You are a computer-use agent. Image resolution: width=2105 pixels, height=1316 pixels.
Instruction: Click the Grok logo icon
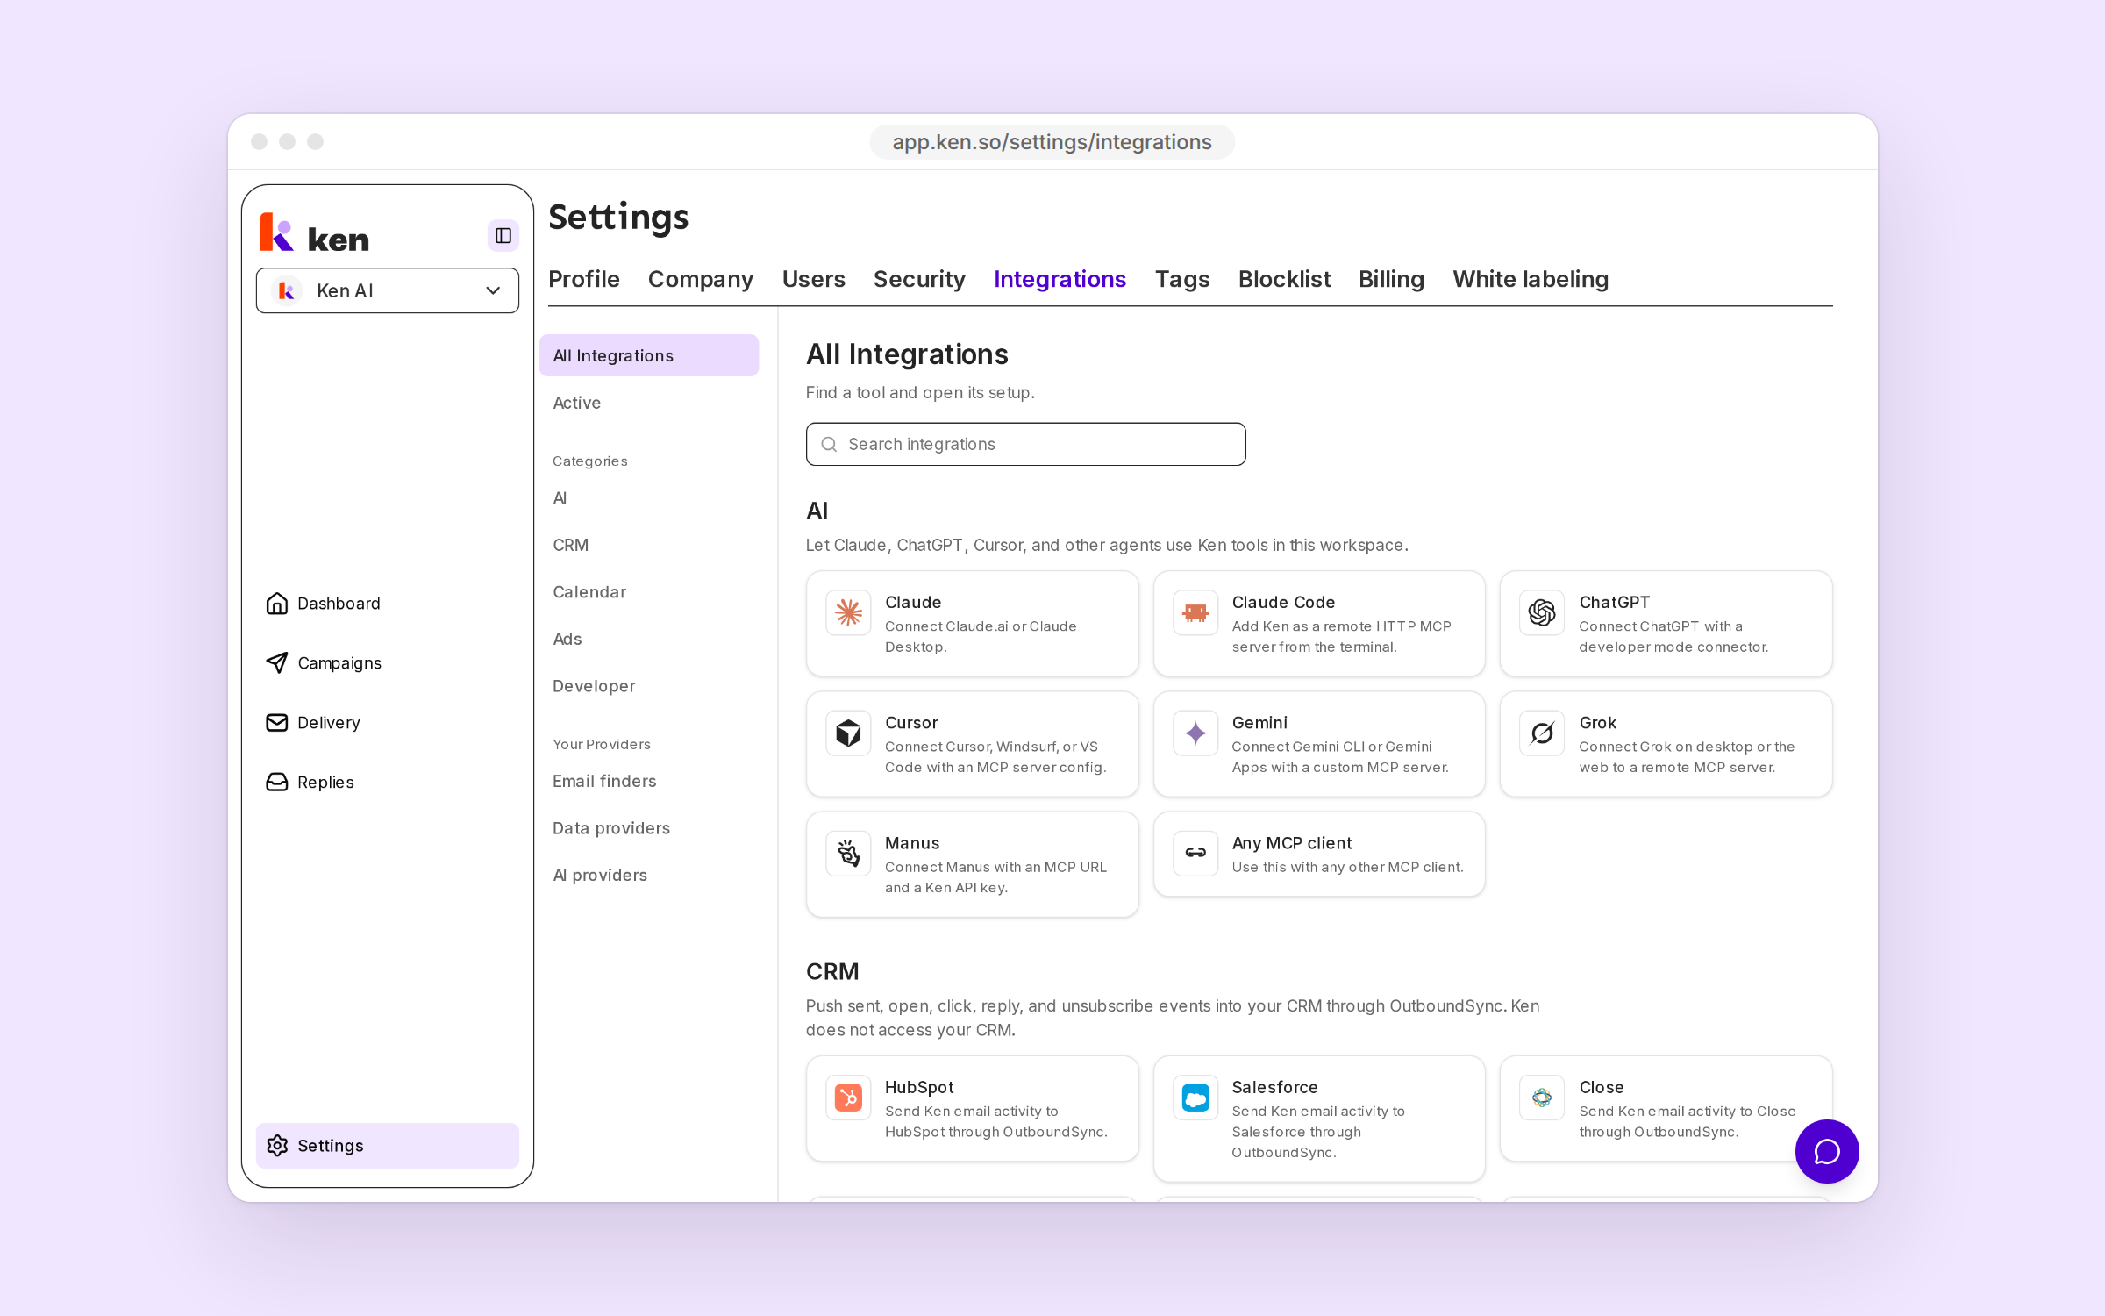1542,733
